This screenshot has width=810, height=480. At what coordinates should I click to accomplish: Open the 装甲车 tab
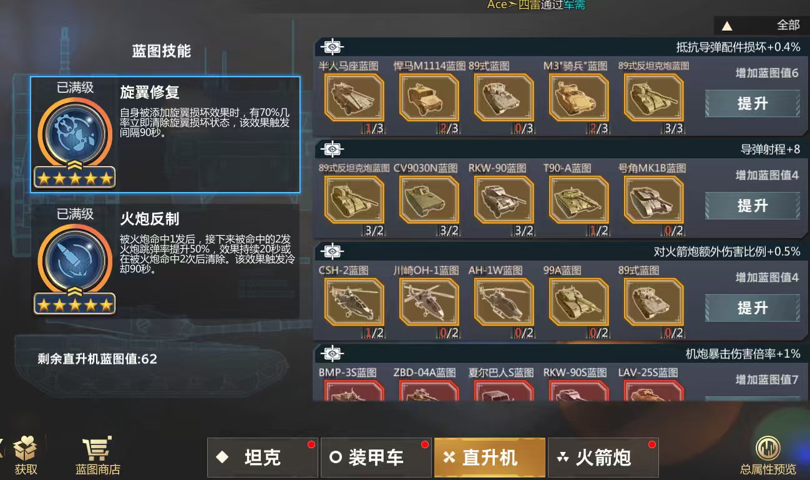pos(376,458)
